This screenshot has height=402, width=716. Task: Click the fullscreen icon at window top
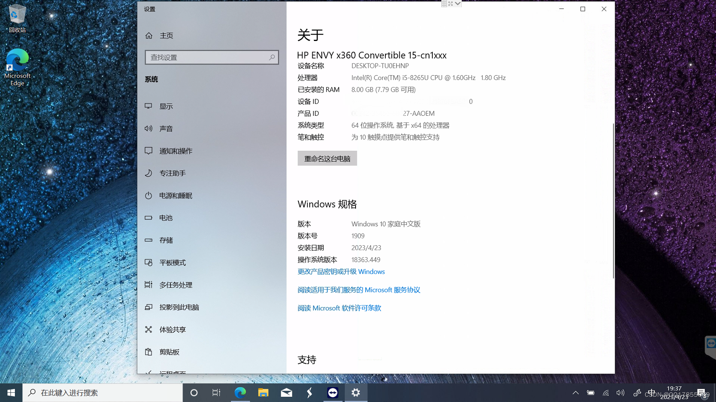[x=451, y=4]
